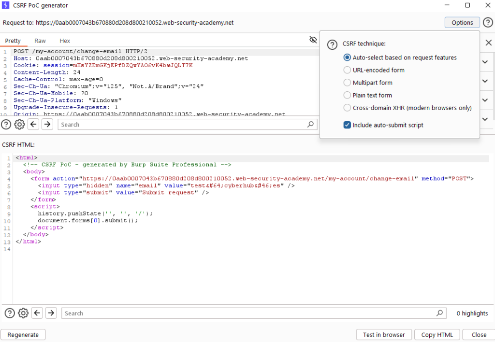495x342 pixels.
Task: Click the 'Submit request' input line
Action: (x=123, y=192)
